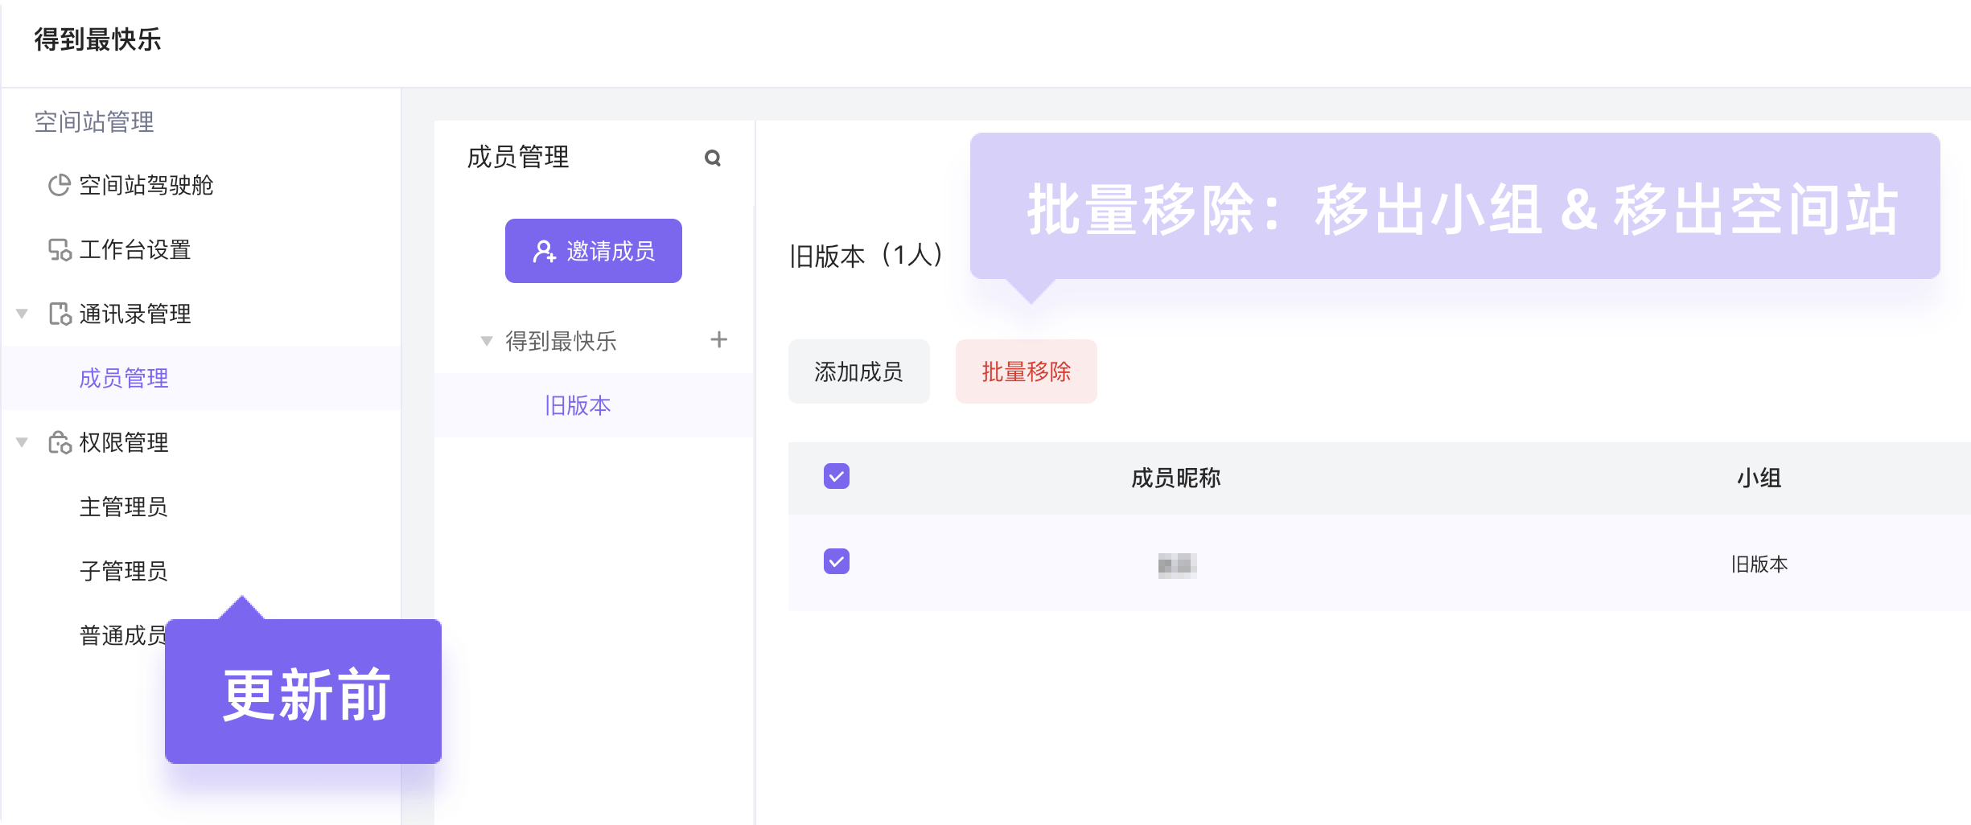Click the 邀请成员 button
This screenshot has width=1971, height=825.
594,251
